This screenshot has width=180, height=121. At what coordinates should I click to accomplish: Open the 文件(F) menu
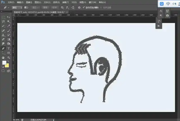click(11, 2)
